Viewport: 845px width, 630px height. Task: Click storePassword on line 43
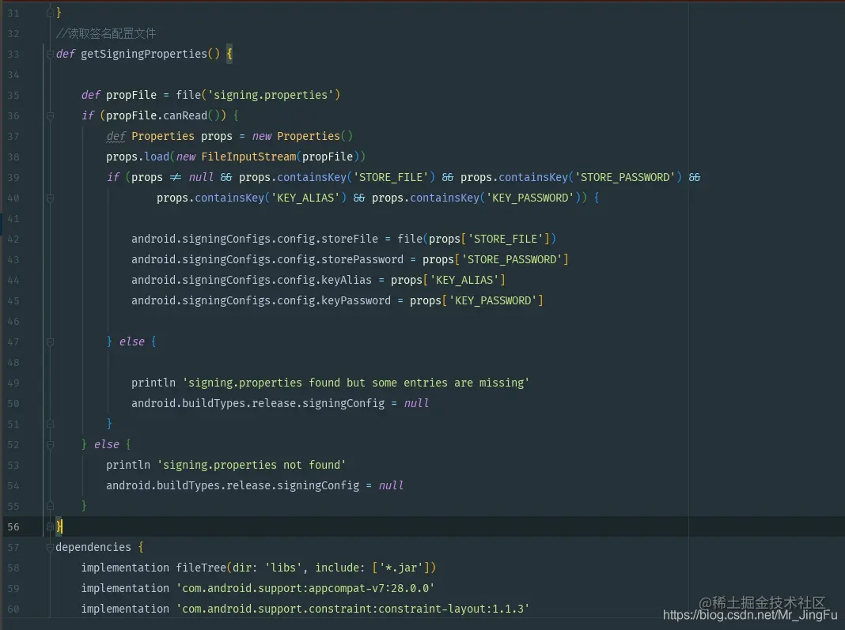click(x=362, y=259)
